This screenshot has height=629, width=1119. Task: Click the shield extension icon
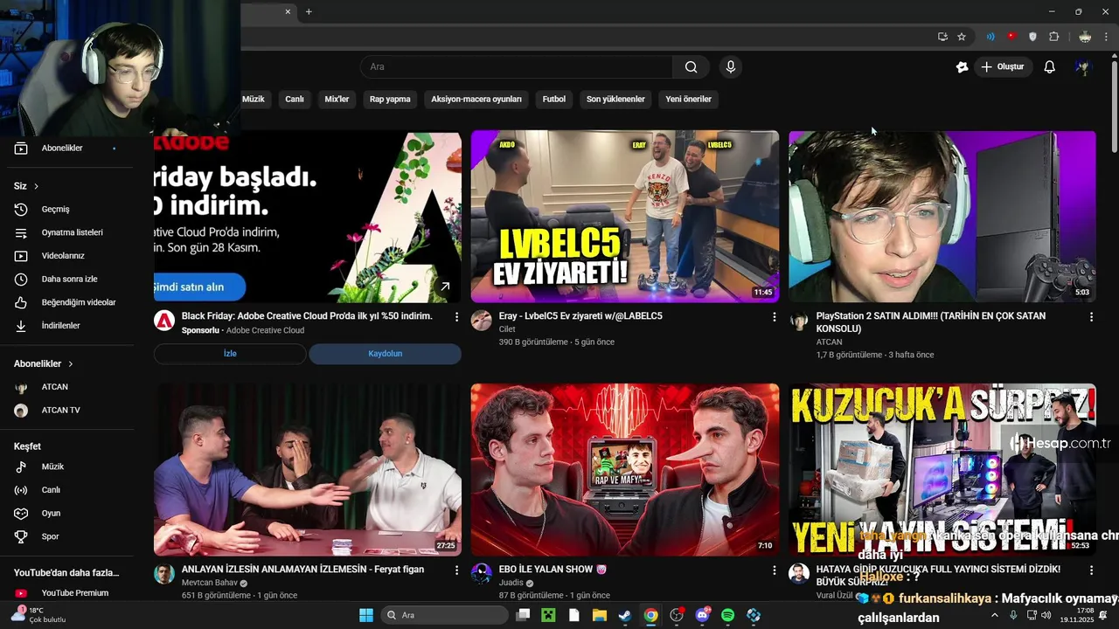point(1032,37)
